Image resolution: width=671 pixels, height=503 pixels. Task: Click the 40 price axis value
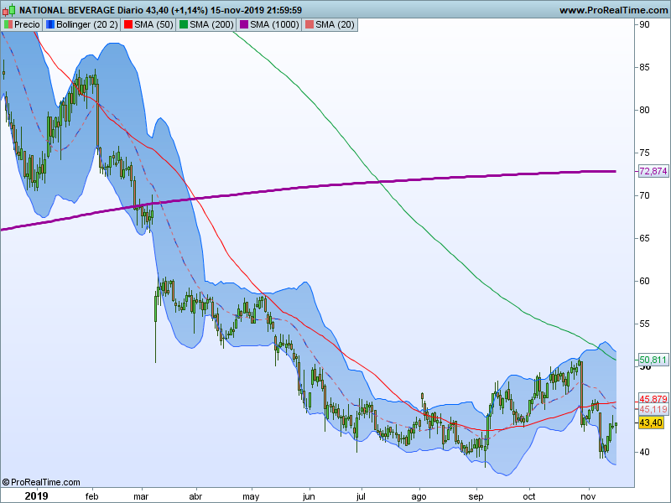point(644,453)
